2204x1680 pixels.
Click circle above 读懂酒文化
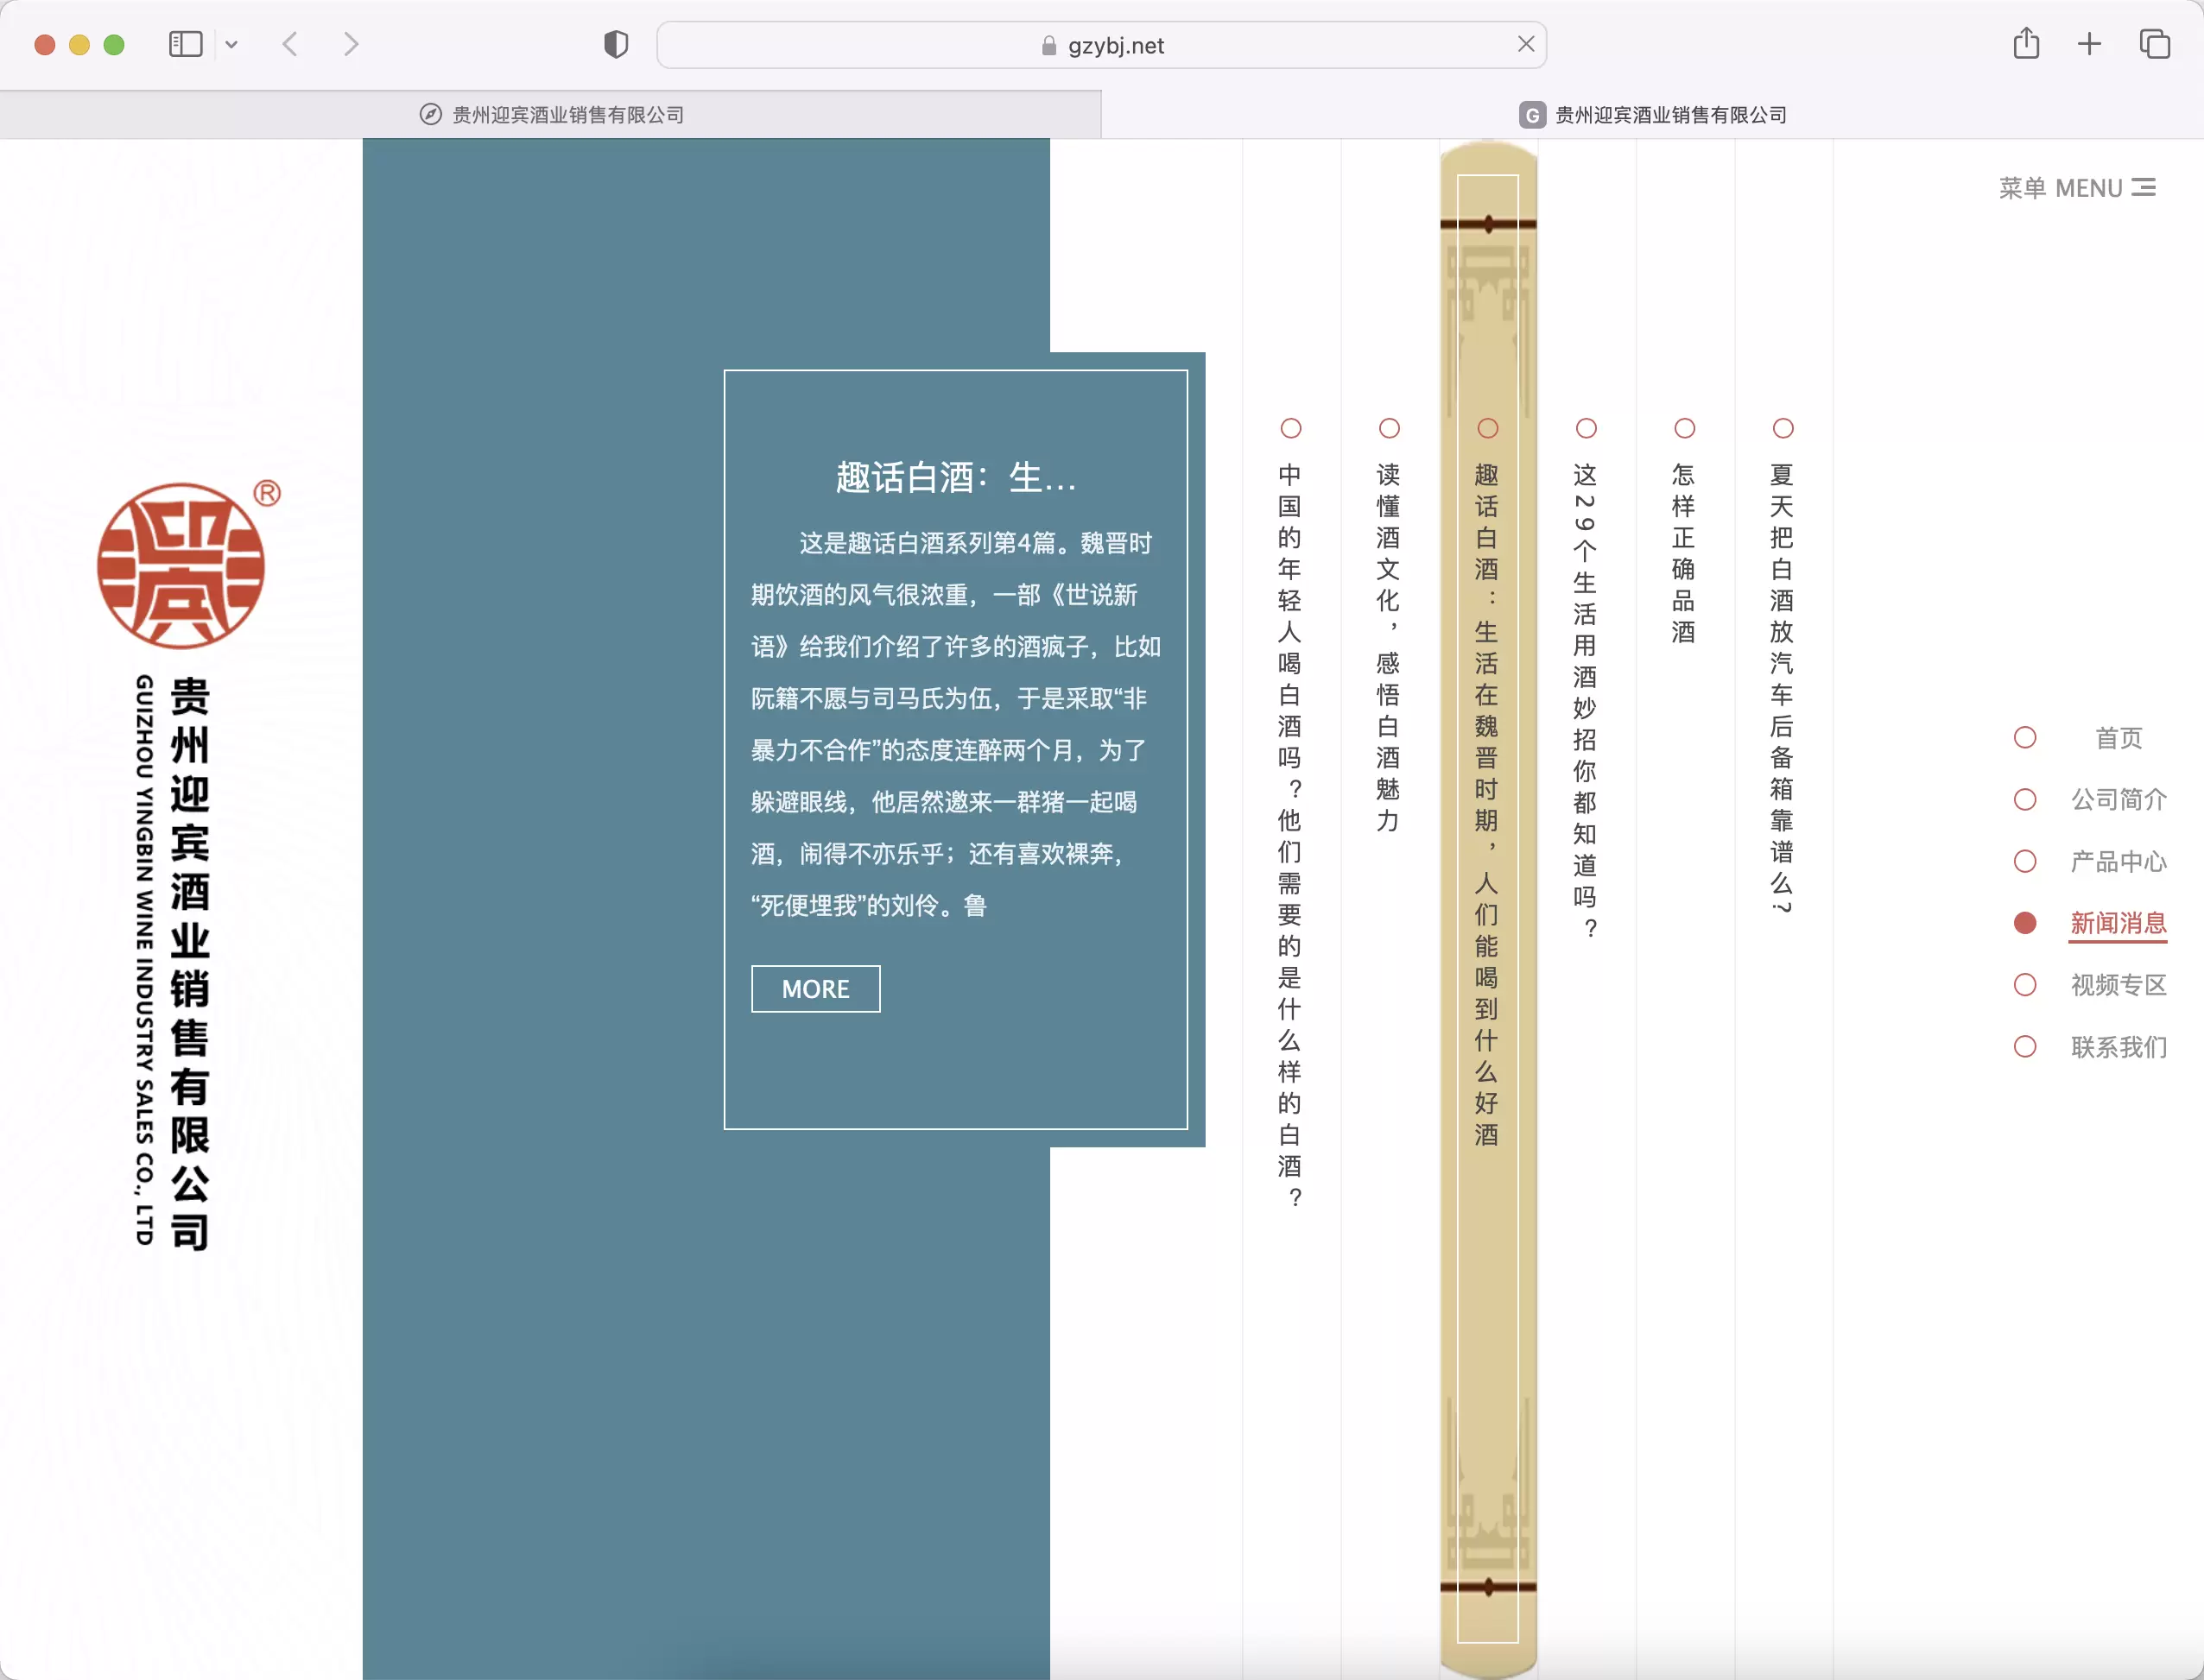(x=1389, y=428)
